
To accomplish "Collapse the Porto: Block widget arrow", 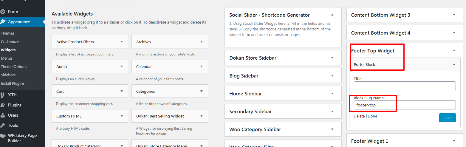I will 454,64.
